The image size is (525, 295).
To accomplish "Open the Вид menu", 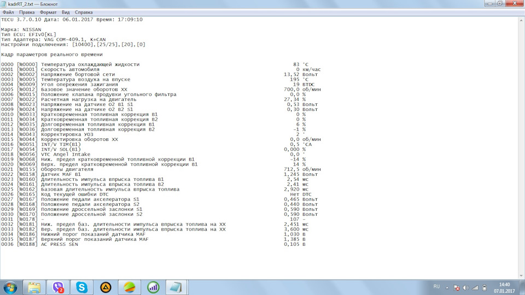I will tap(66, 13).
